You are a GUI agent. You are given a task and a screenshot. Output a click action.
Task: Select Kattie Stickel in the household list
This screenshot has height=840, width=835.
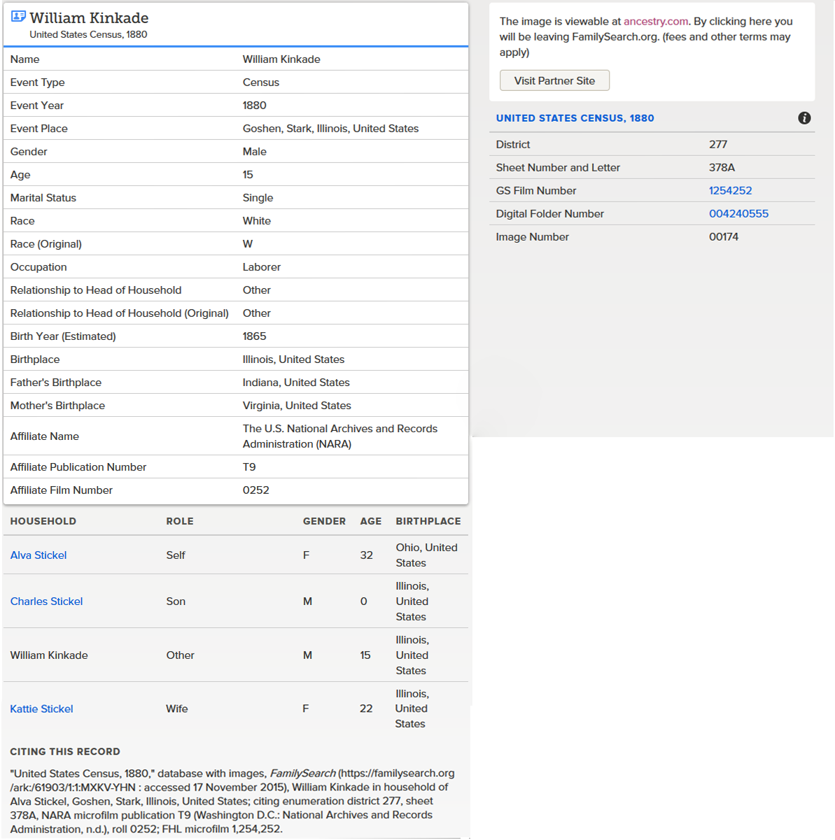click(x=41, y=709)
